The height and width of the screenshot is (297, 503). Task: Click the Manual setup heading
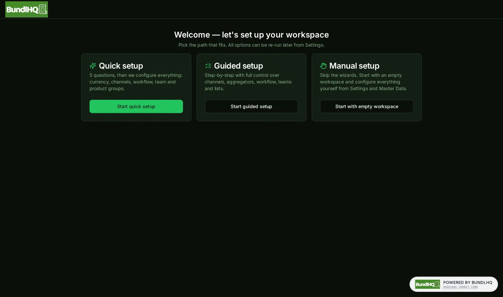(x=354, y=66)
